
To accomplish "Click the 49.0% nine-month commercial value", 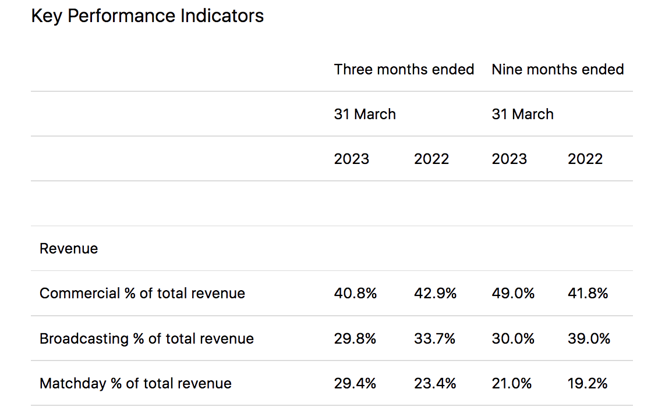I will tap(513, 293).
